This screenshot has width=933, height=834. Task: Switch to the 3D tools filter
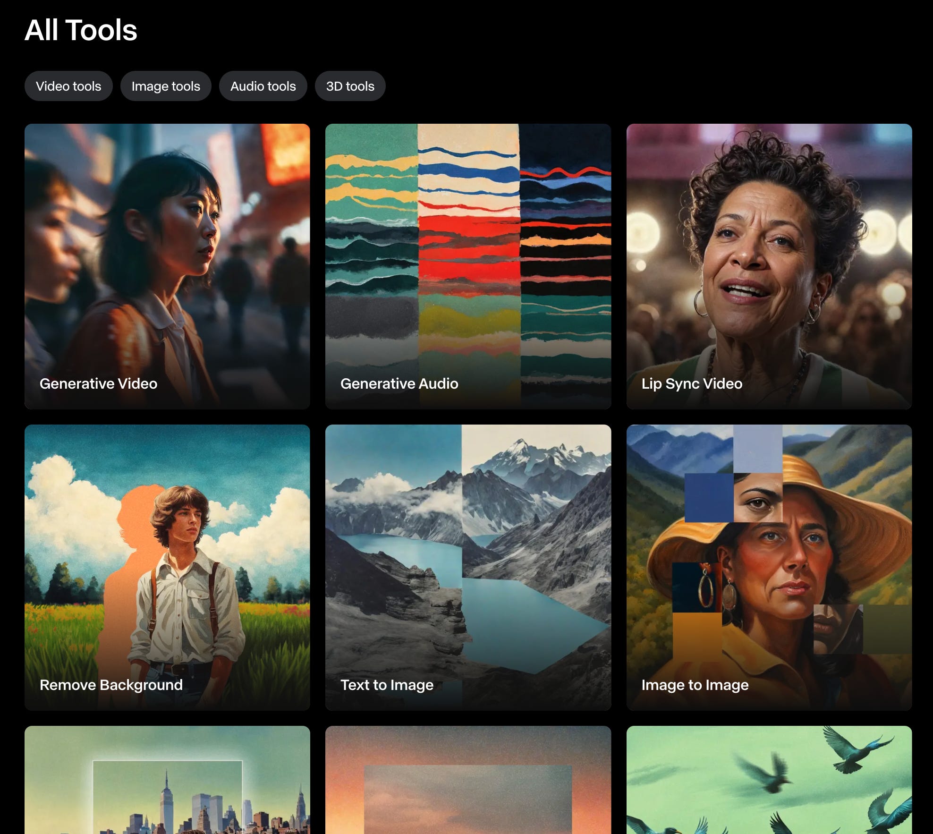pyautogui.click(x=350, y=86)
